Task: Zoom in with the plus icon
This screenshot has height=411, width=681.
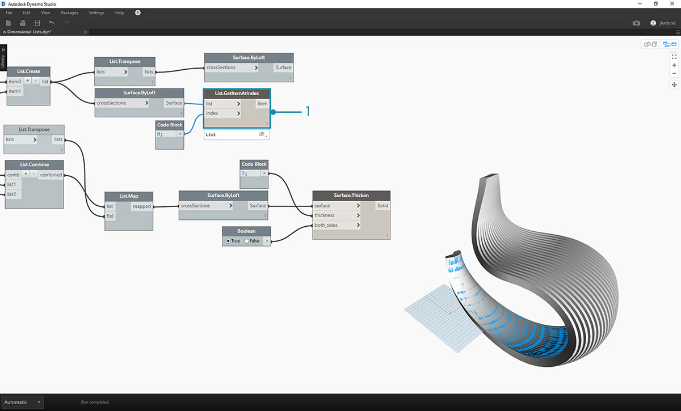Action: coord(674,65)
